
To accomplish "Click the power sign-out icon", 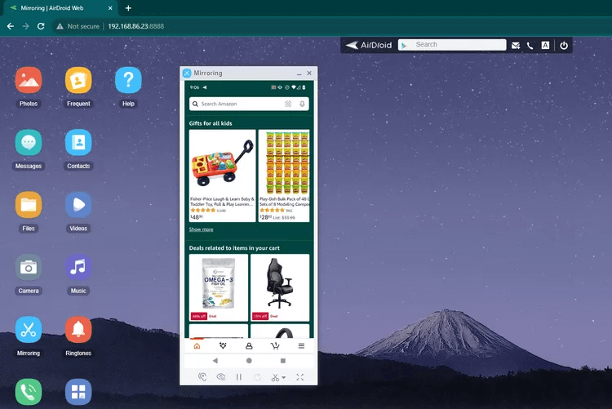I will 564,46.
